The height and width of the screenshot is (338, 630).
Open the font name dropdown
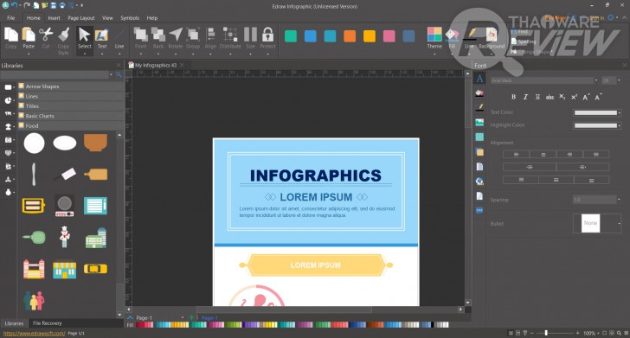(596, 80)
